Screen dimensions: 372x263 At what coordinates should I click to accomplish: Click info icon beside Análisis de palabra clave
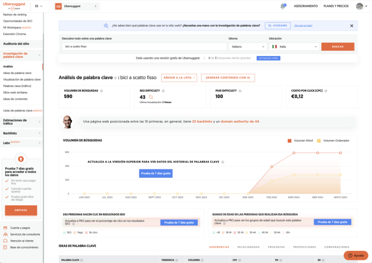116,78
